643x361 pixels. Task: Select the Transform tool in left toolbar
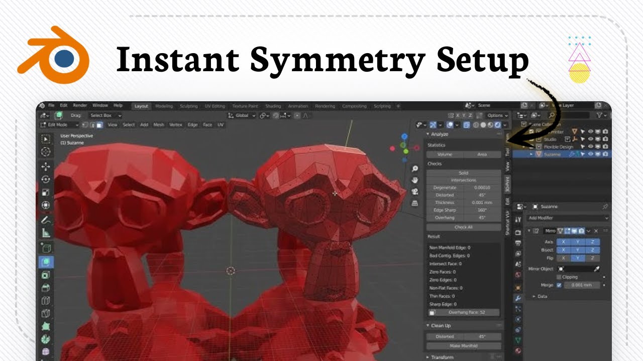(46, 206)
